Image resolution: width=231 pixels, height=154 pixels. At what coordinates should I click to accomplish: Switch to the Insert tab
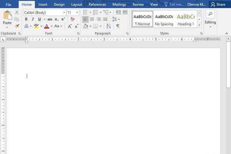[x=43, y=5]
